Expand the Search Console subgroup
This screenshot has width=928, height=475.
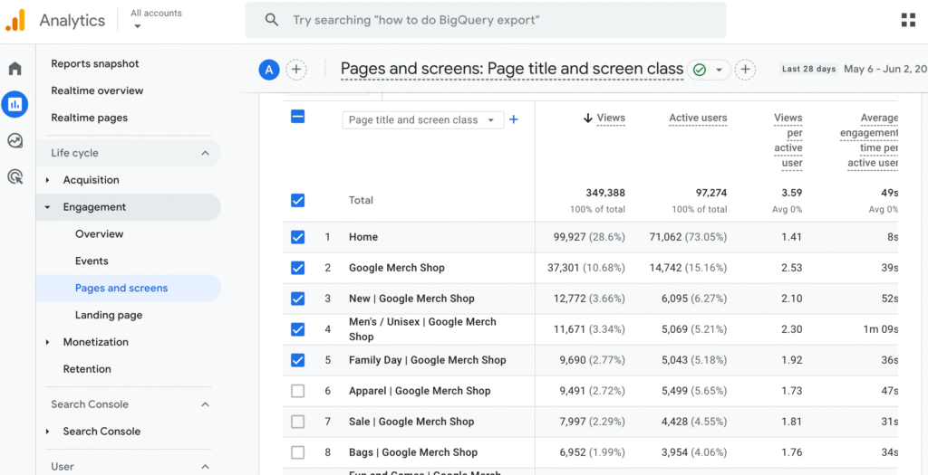point(48,432)
